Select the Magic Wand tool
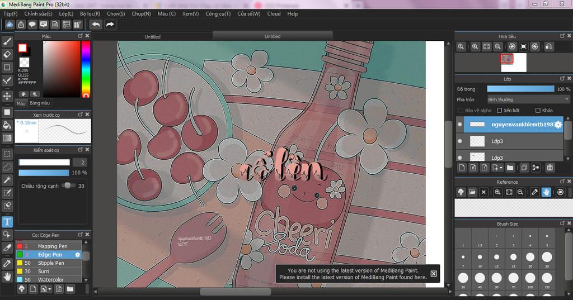The height and width of the screenshot is (300, 573). pyautogui.click(x=7, y=179)
